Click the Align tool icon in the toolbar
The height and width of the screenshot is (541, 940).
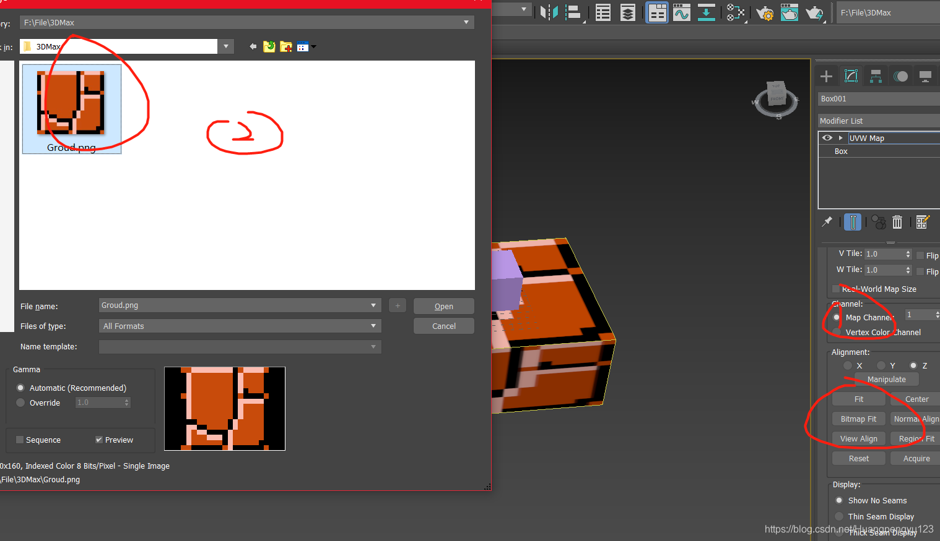[x=574, y=12]
